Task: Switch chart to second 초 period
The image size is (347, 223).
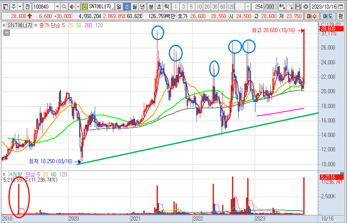Action: (x=159, y=7)
